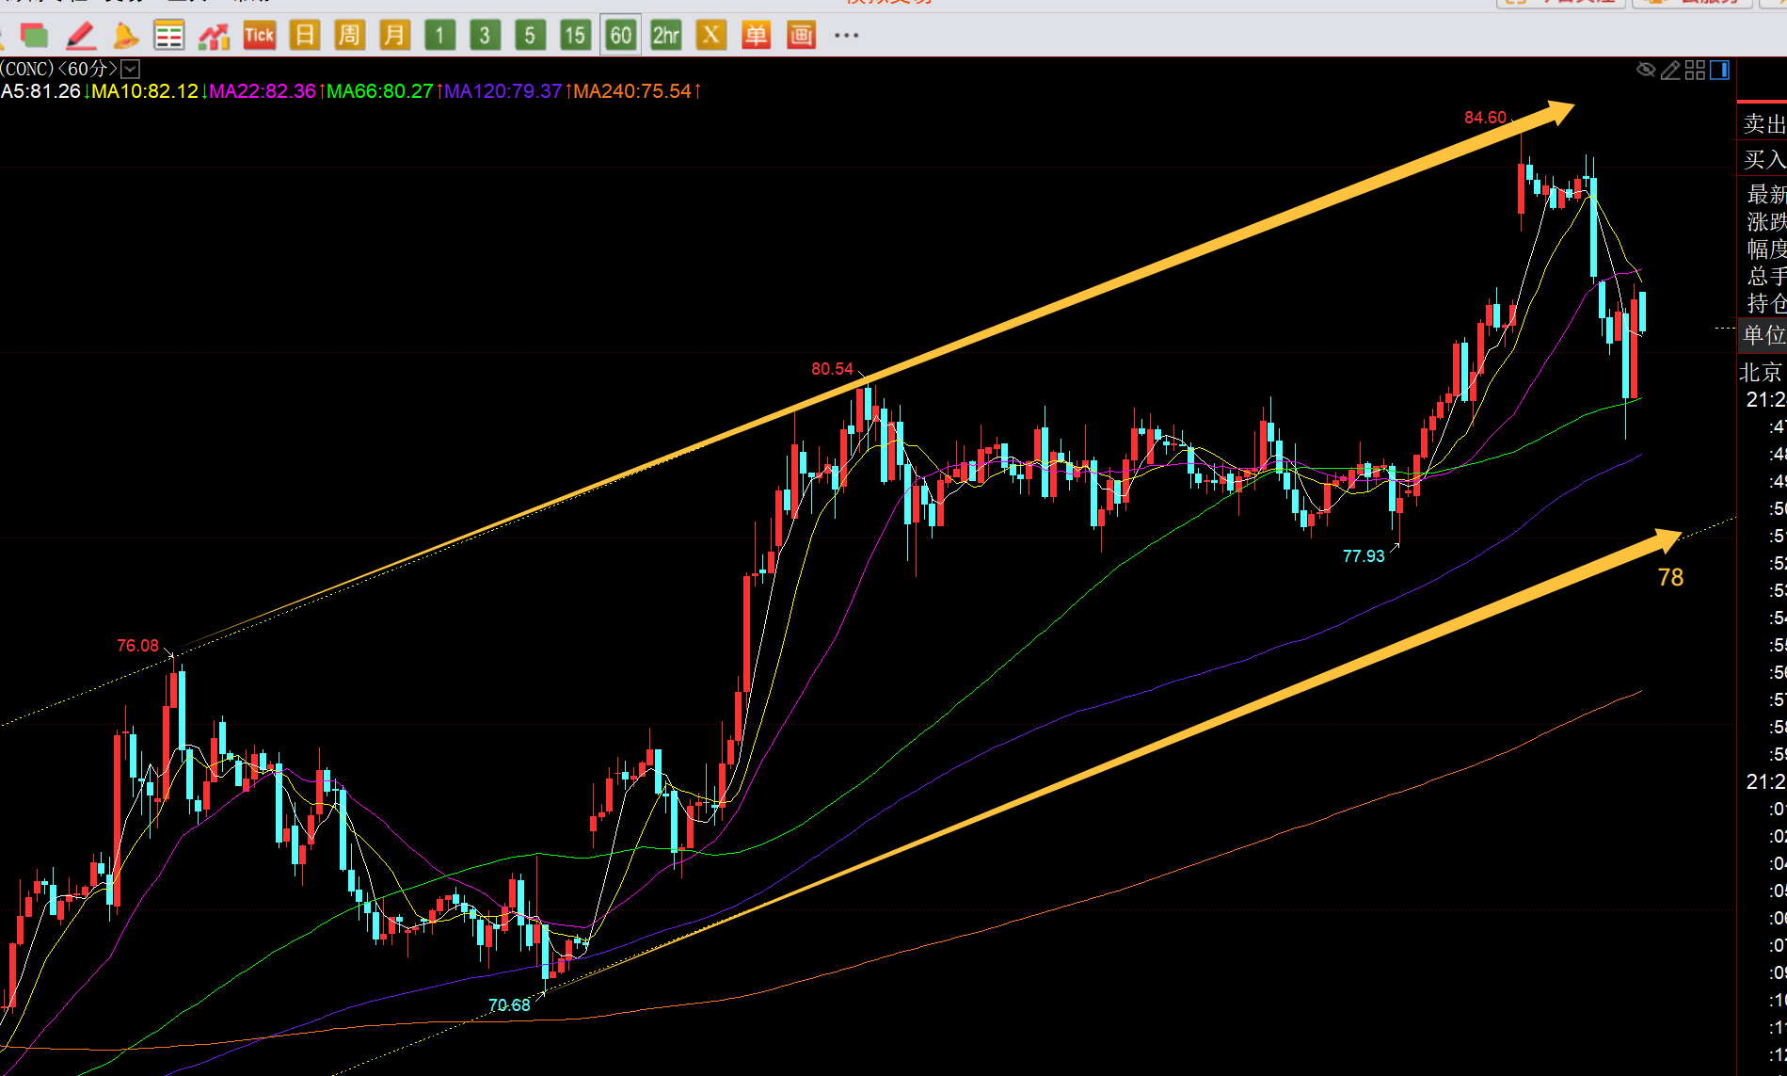
Task: Switch to weekly (周) chart period
Action: [x=349, y=36]
